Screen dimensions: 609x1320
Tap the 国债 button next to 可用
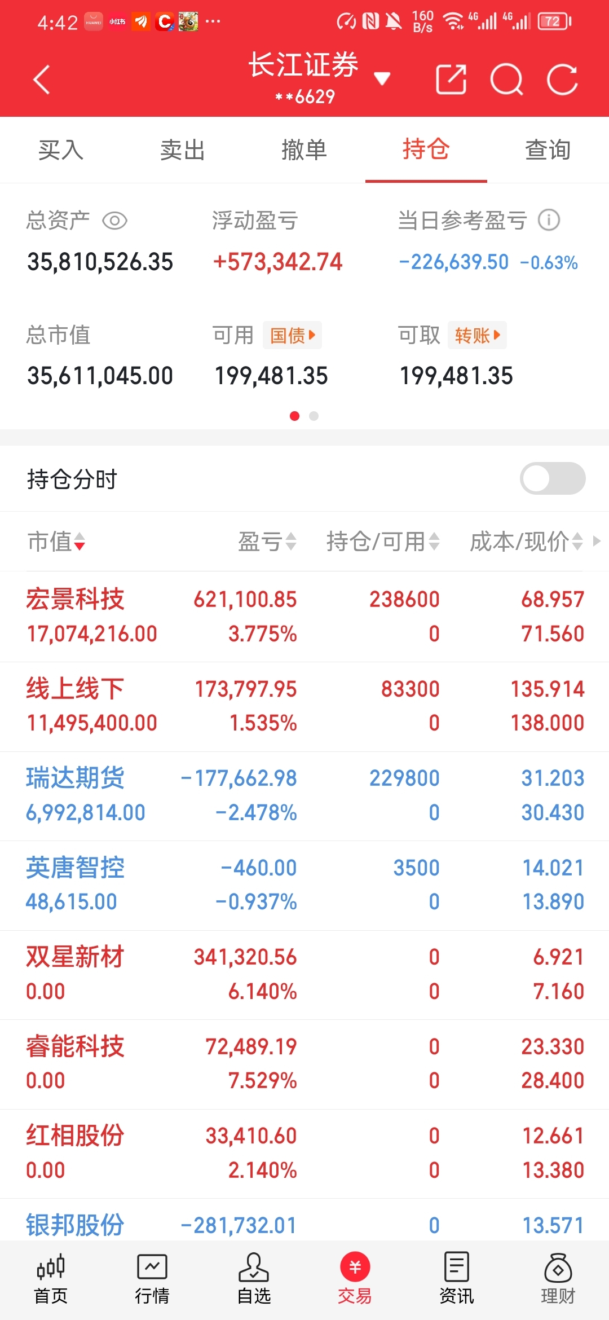(292, 335)
